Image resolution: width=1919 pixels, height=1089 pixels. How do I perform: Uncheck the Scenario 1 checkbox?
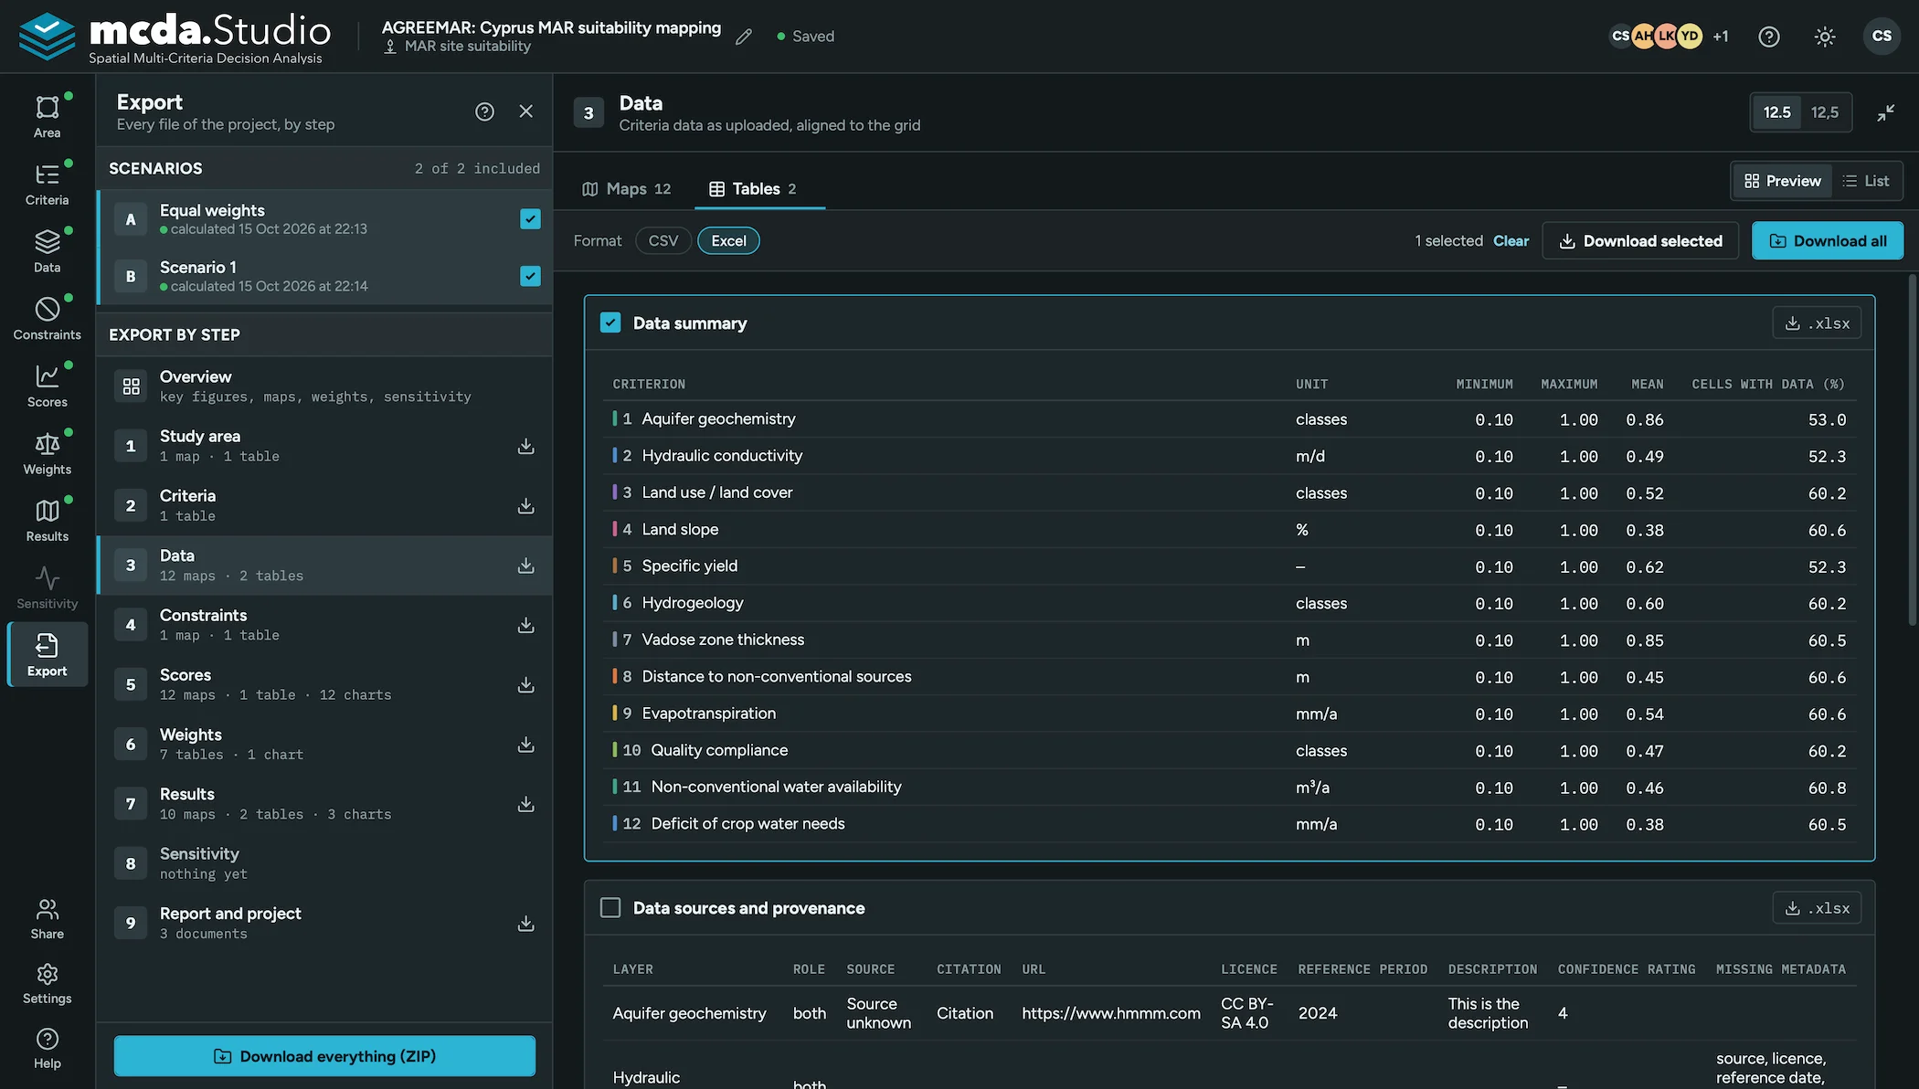click(x=530, y=276)
